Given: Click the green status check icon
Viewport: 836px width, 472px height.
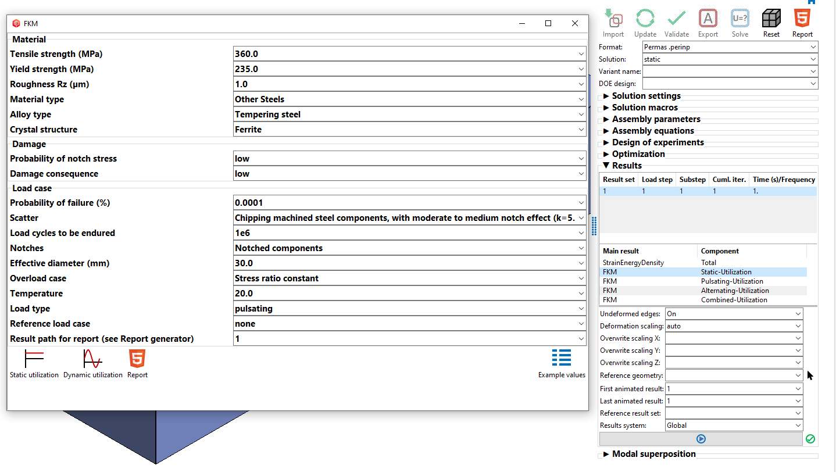Looking at the screenshot, I should 810,439.
